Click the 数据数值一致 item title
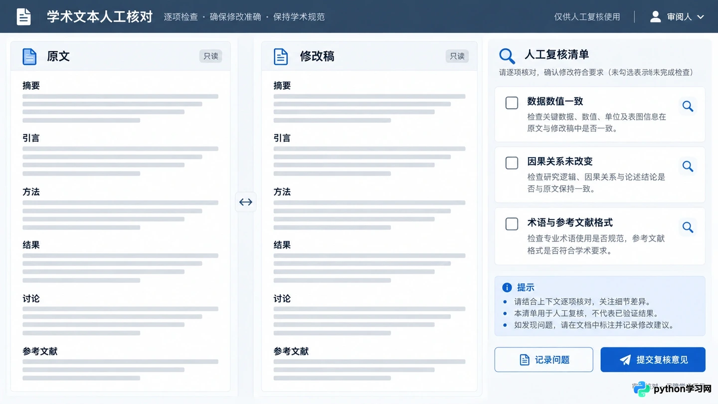Screen dimensions: 718x404 tap(555, 102)
